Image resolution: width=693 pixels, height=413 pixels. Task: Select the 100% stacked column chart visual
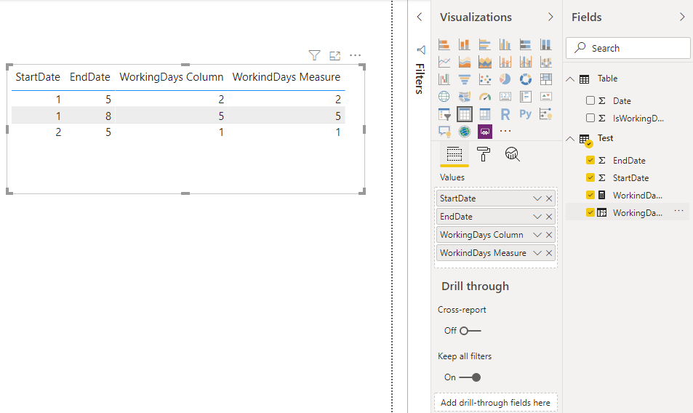(x=545, y=44)
